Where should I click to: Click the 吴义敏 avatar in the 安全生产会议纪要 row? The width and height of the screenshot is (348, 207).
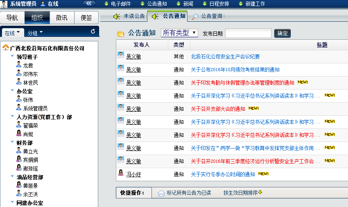121,55
